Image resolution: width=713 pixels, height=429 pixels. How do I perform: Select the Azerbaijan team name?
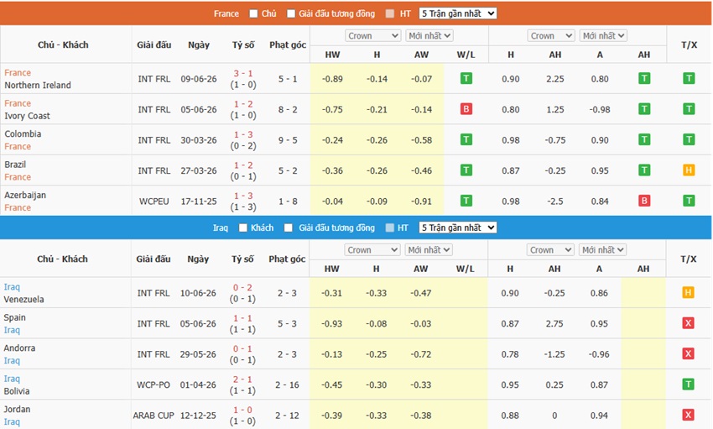(25, 195)
